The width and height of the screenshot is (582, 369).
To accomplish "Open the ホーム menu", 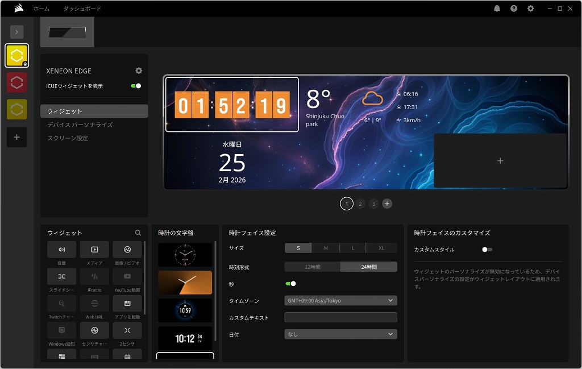I will [x=41, y=9].
